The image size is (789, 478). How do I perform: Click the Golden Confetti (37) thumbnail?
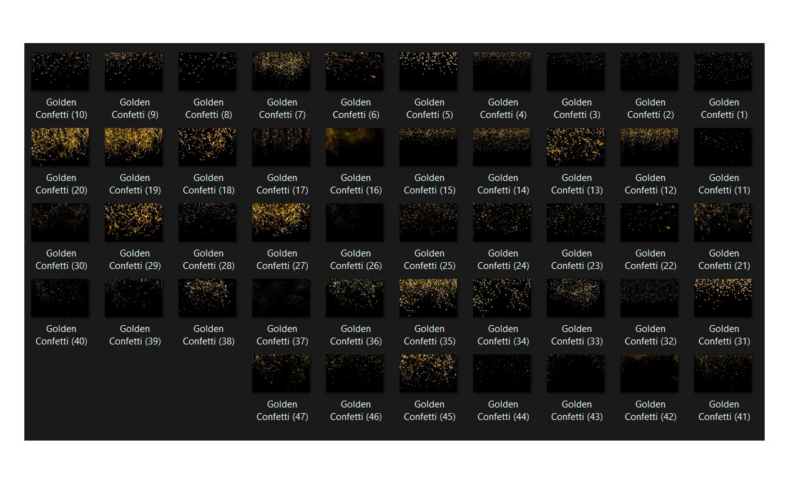pos(281,298)
